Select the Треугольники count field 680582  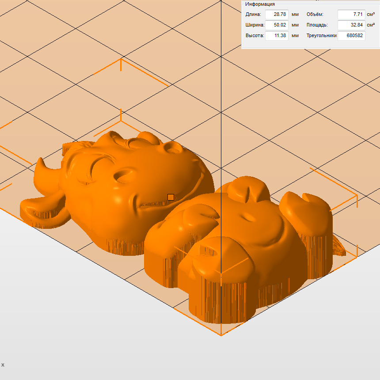pos(351,36)
